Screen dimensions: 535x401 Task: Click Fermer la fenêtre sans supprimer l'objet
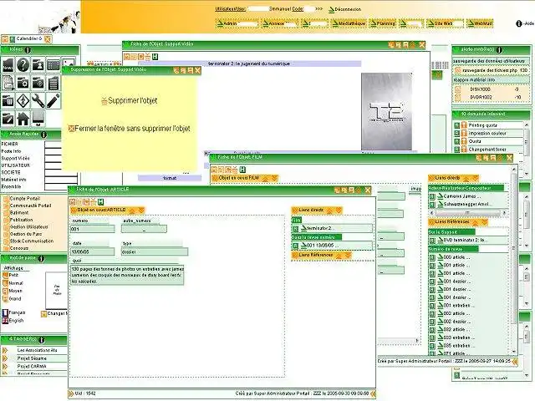coord(129,129)
